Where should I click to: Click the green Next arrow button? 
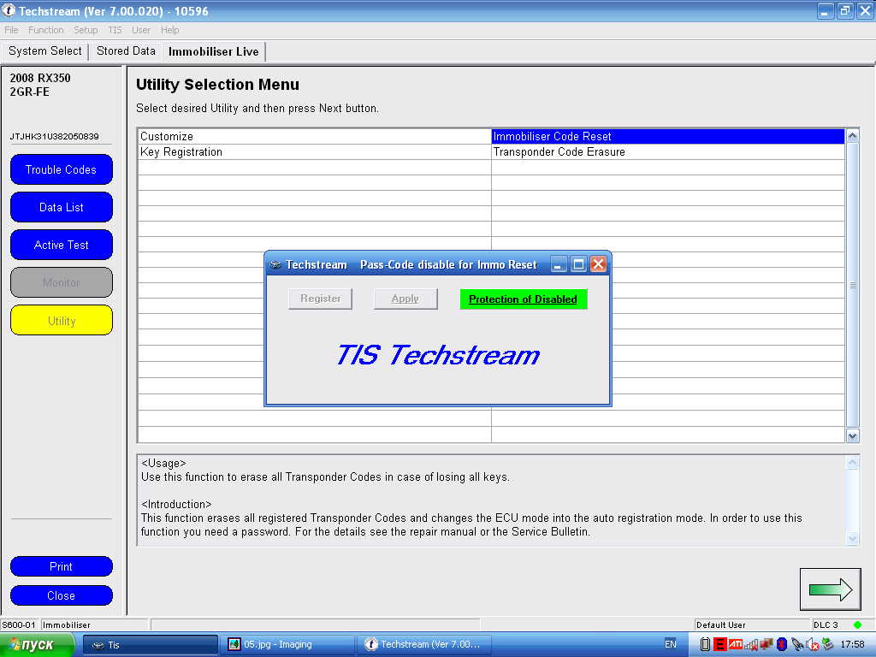point(830,589)
